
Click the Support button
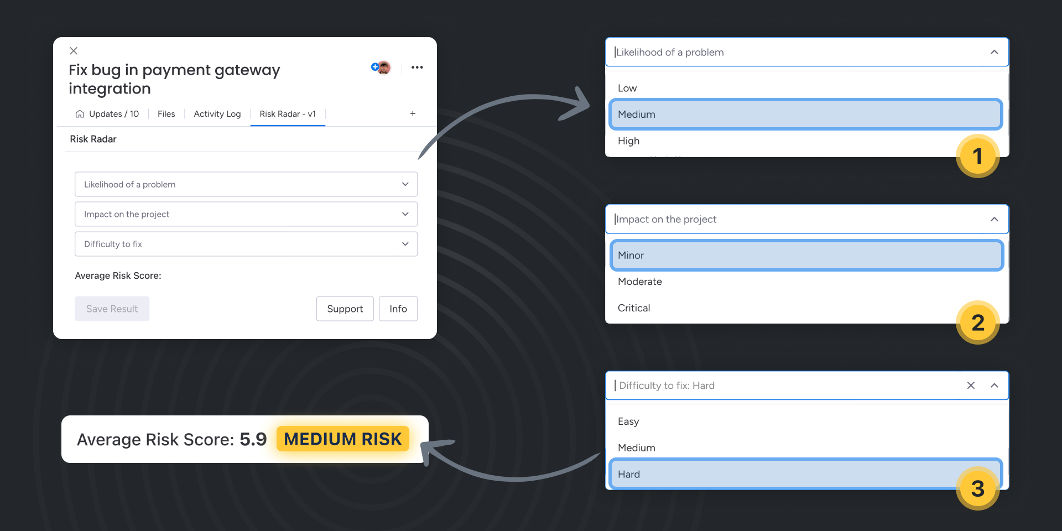(x=345, y=309)
